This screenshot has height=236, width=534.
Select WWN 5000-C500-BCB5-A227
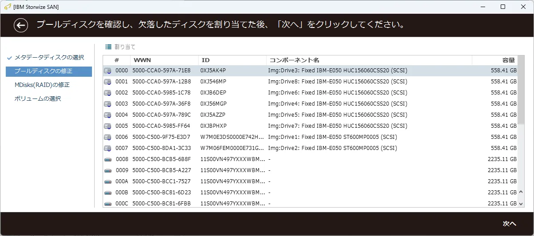coord(161,170)
